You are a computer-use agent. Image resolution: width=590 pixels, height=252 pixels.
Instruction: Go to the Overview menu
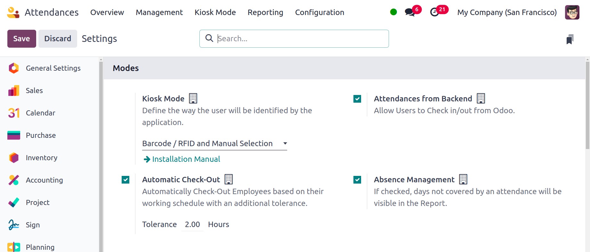(x=107, y=12)
